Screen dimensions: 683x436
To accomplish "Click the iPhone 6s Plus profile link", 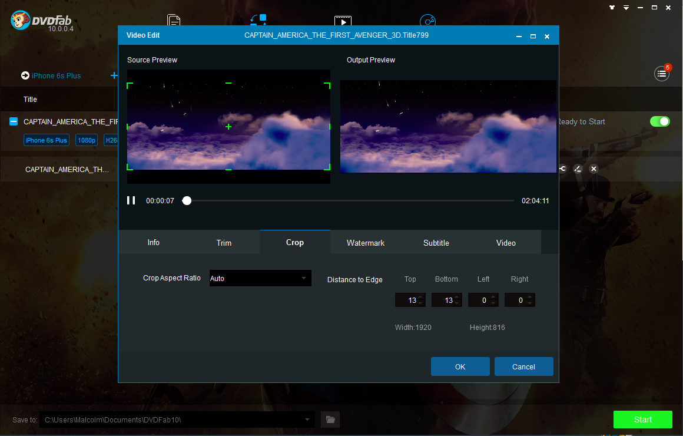I will [56, 75].
